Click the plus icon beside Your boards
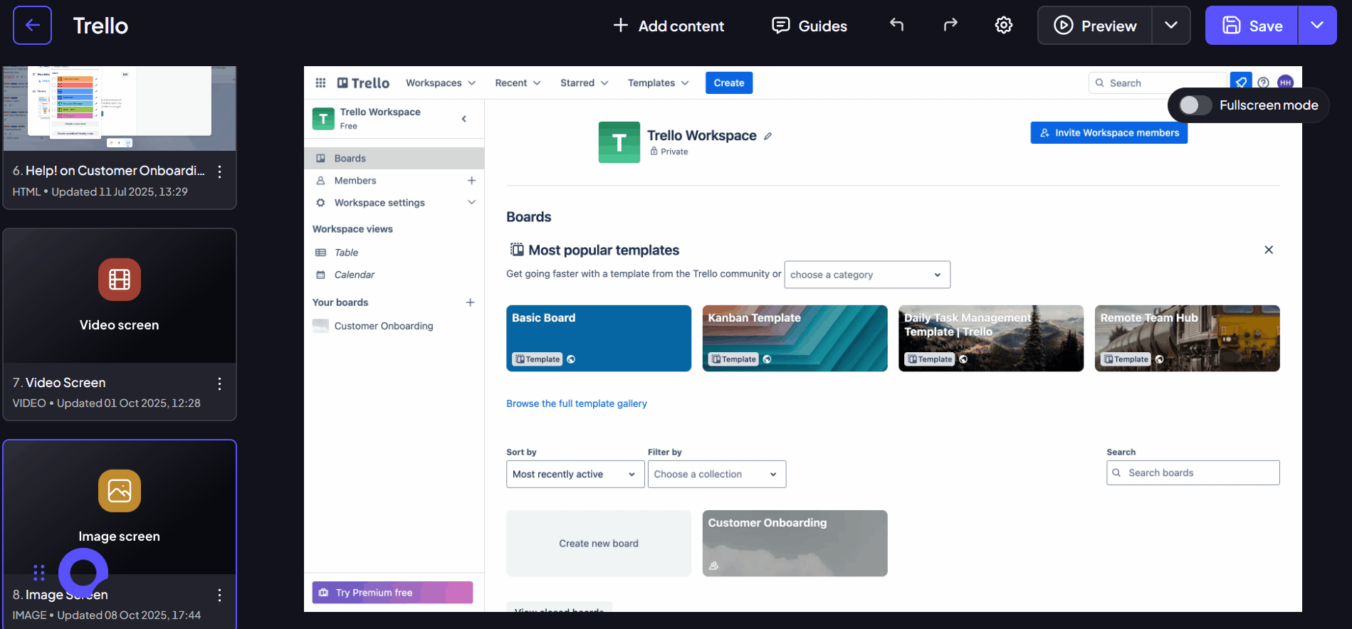Image resolution: width=1352 pixels, height=629 pixels. (x=470, y=302)
